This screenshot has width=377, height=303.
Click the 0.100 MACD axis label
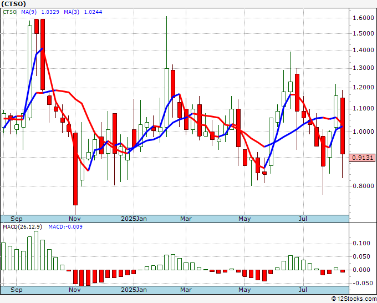click(x=361, y=243)
